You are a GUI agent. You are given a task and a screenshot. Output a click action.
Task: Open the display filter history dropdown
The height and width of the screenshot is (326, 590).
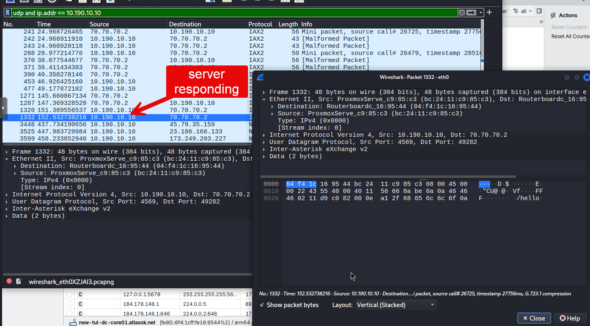pos(481,13)
